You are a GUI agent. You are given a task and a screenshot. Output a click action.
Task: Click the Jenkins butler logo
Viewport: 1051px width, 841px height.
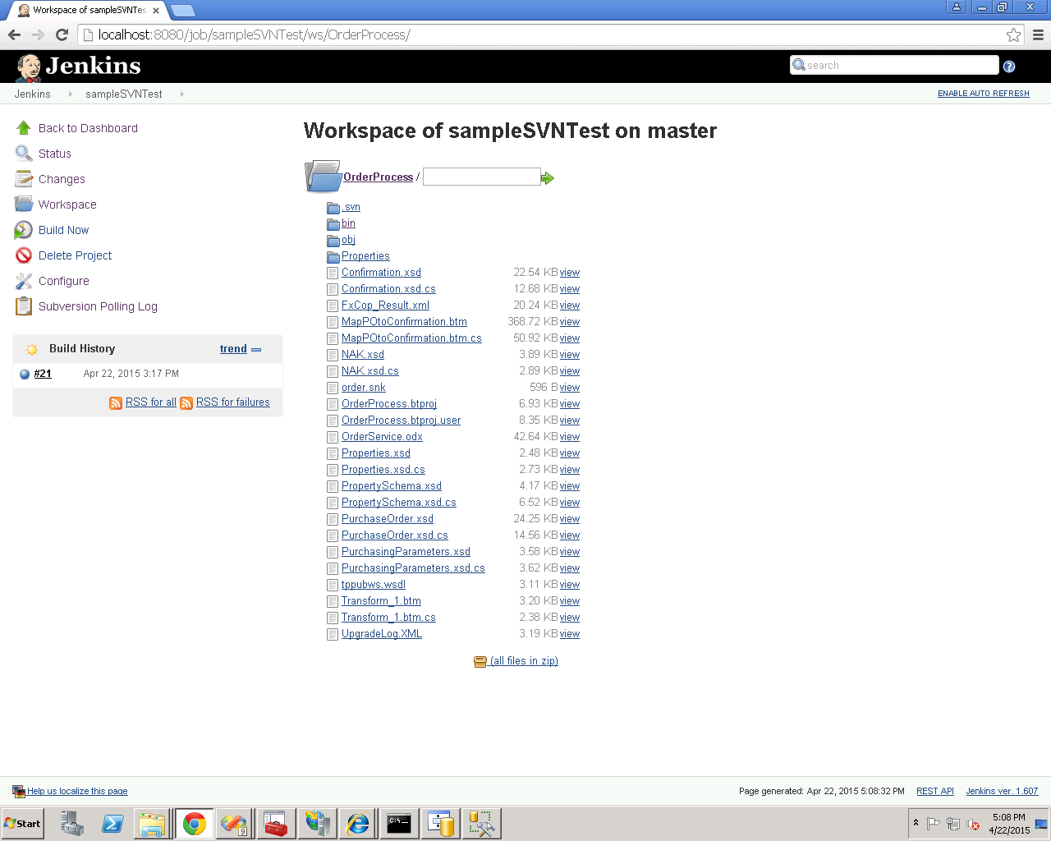(28, 67)
